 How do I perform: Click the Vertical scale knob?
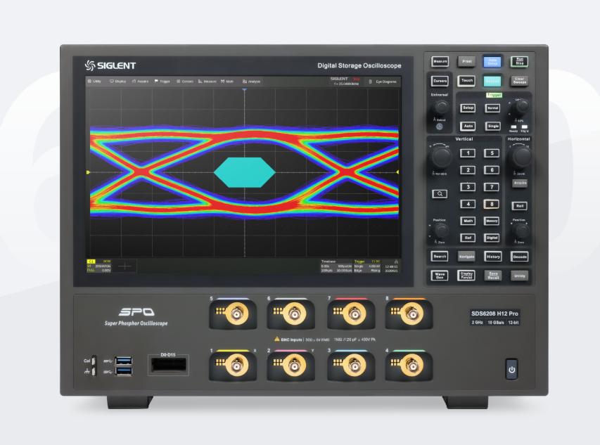click(440, 156)
